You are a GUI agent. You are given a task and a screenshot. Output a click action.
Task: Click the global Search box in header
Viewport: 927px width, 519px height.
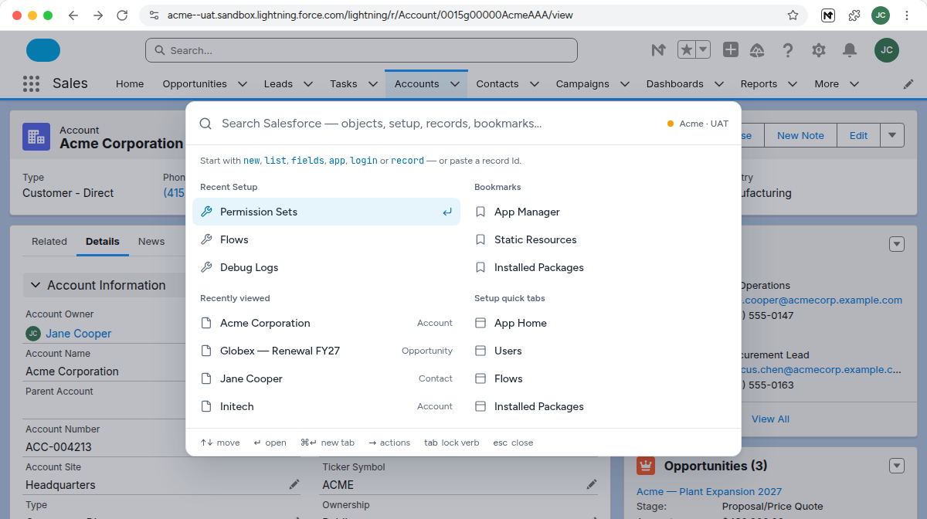click(362, 50)
